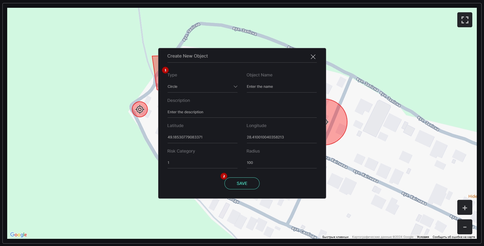Image resolution: width=484 pixels, height=246 pixels.
Task: Open the Type dropdown showing Circle
Action: coord(203,87)
